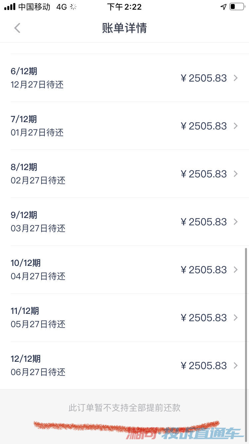The image size is (249, 444).
Task: Tap the battery status icon
Action: pos(237,7)
